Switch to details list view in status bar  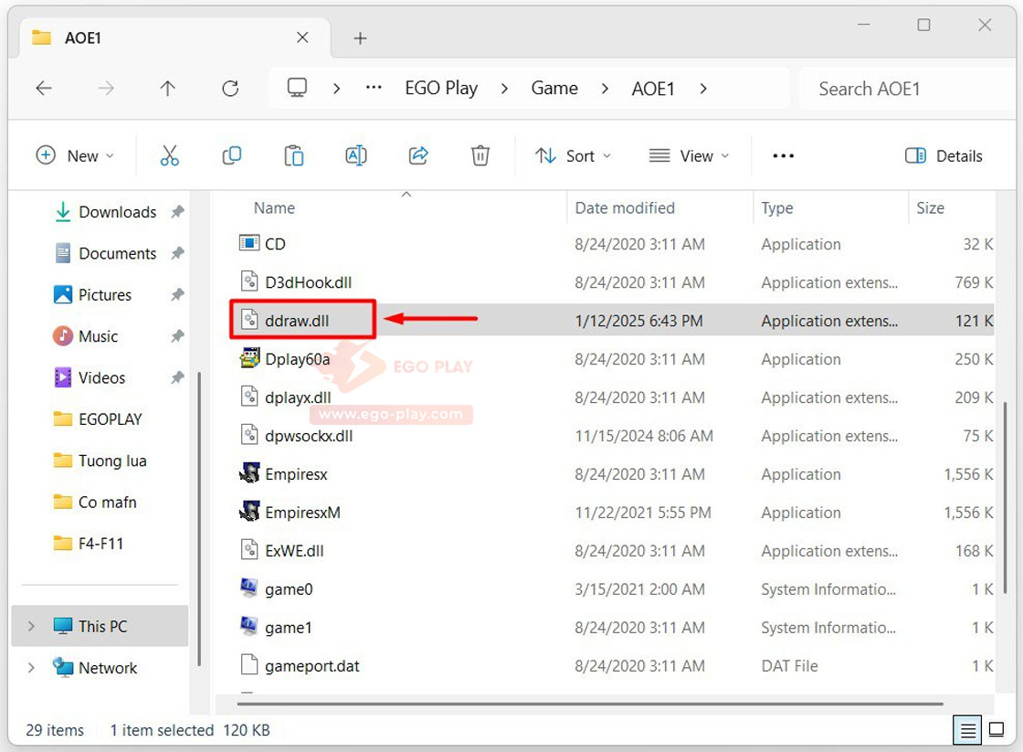(967, 730)
